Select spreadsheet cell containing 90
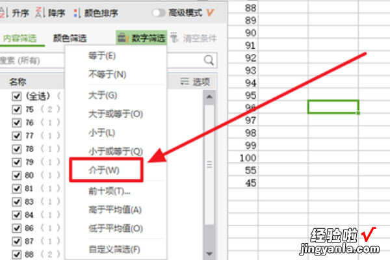 [243, 33]
